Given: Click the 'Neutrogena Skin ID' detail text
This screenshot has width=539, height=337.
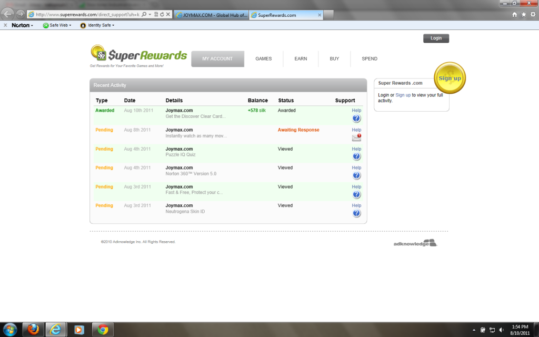Looking at the screenshot, I should (185, 212).
